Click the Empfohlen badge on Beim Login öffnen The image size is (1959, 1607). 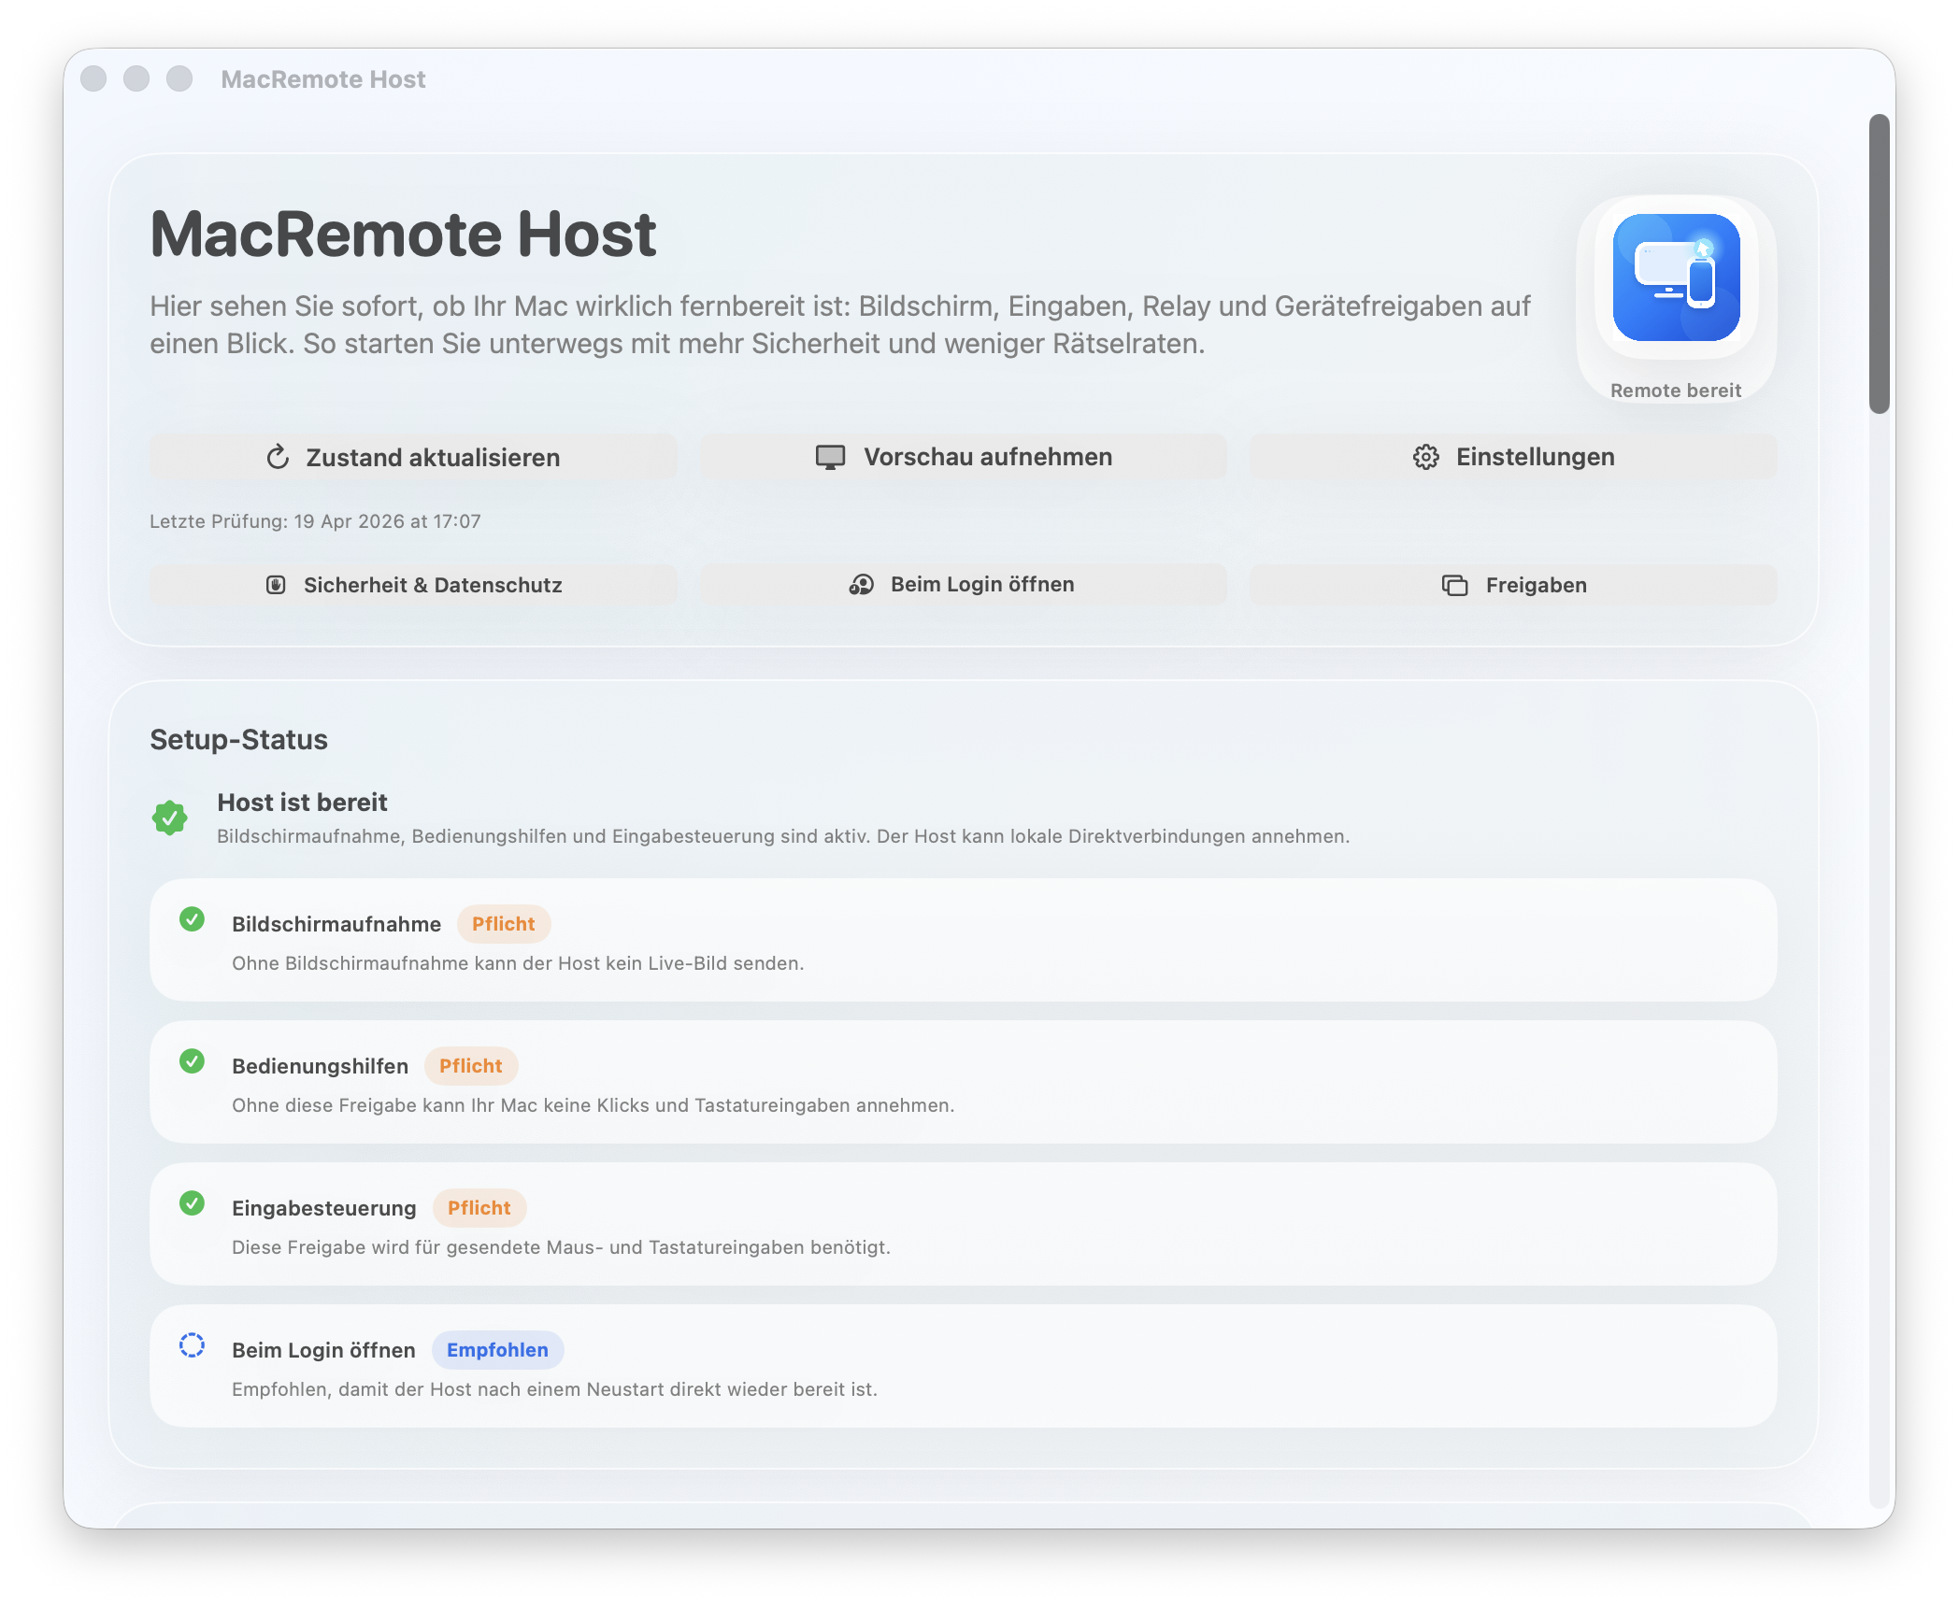[498, 1349]
